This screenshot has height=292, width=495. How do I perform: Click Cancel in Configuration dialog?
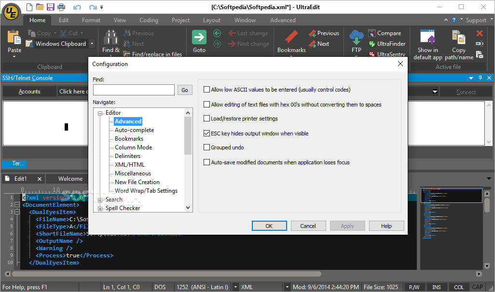tap(308, 226)
